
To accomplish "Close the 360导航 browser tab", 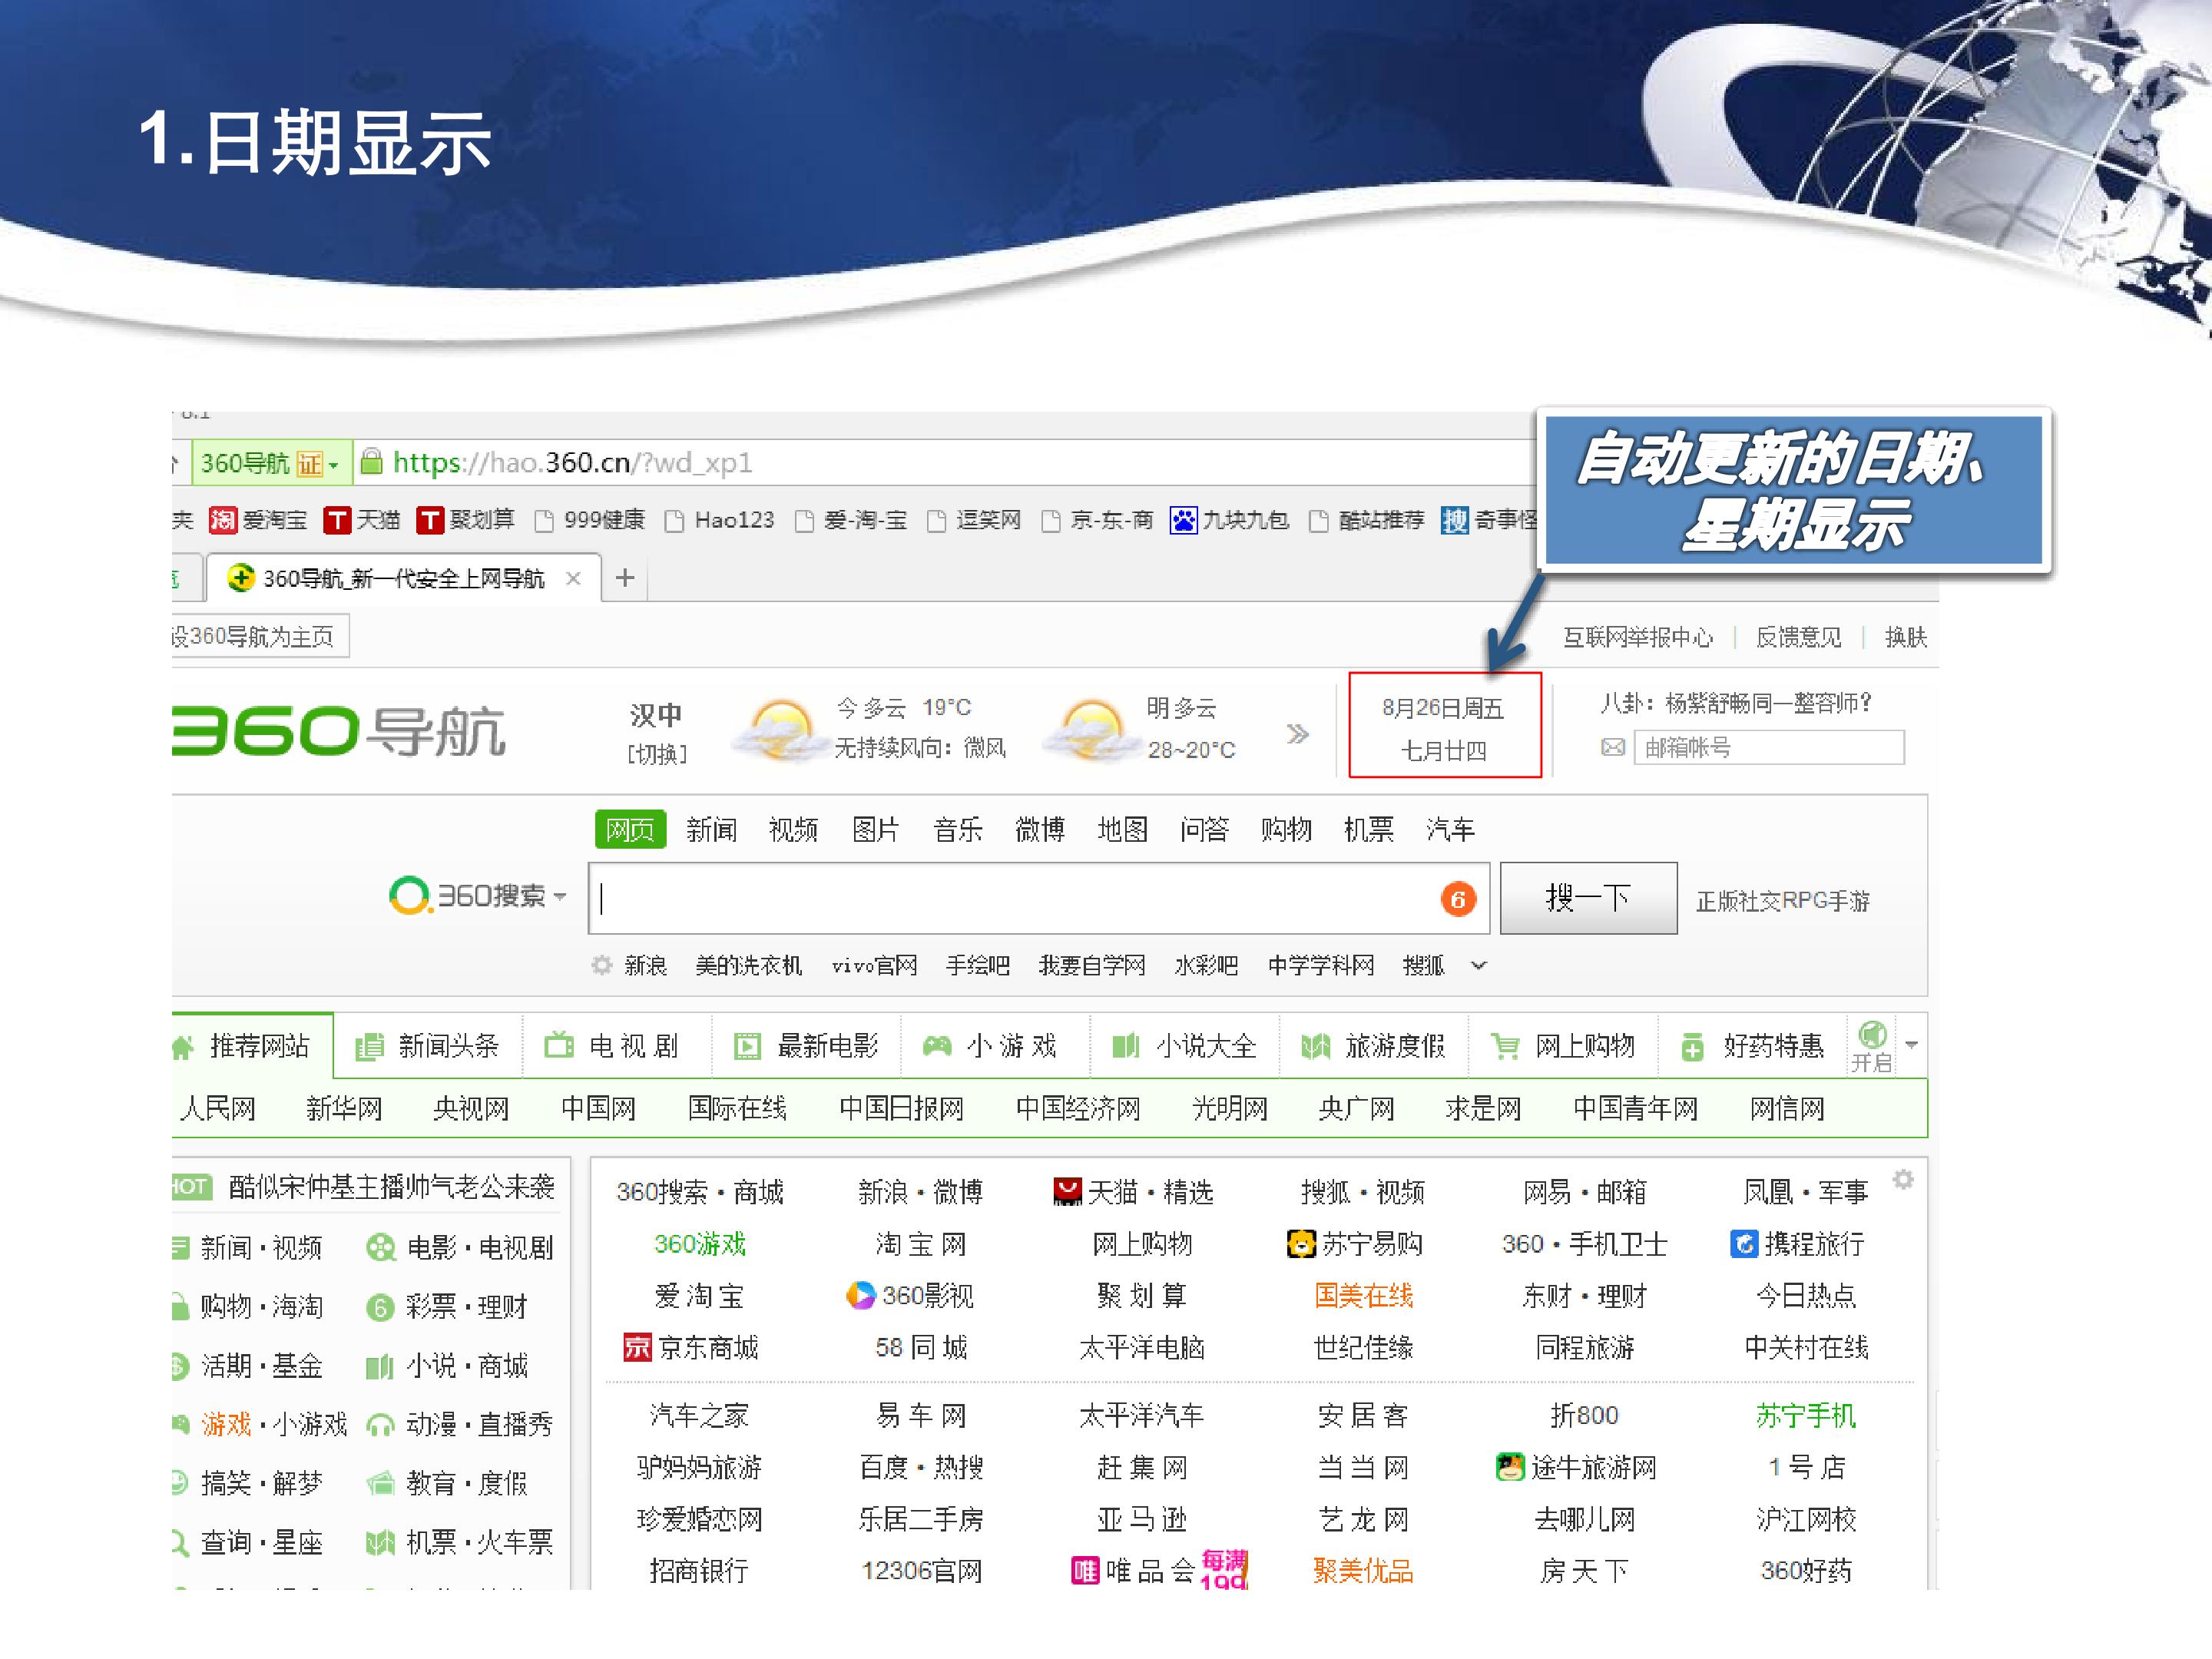I will point(573,578).
